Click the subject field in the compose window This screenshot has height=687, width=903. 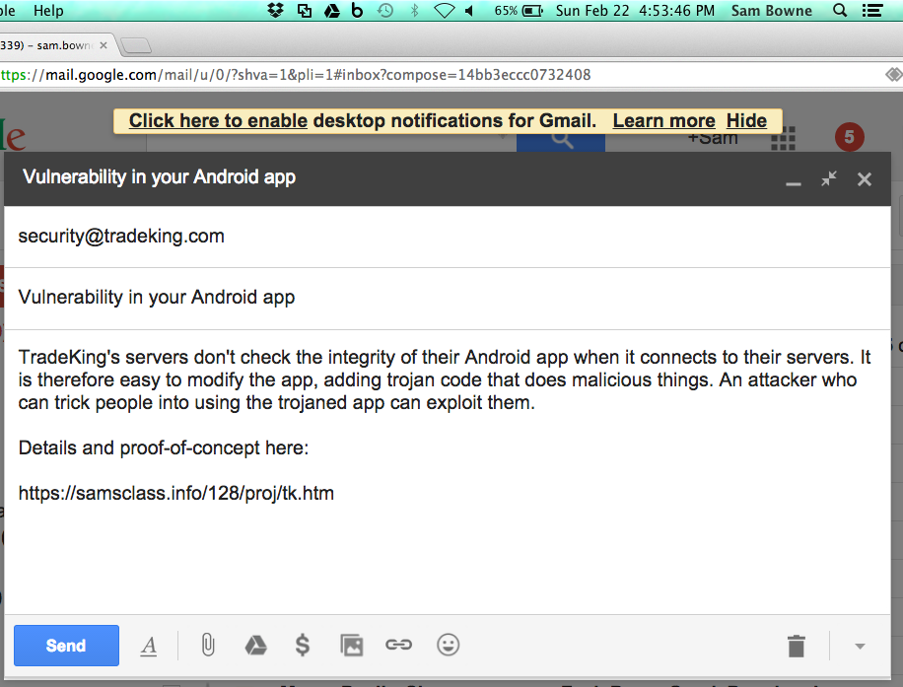pos(447,298)
